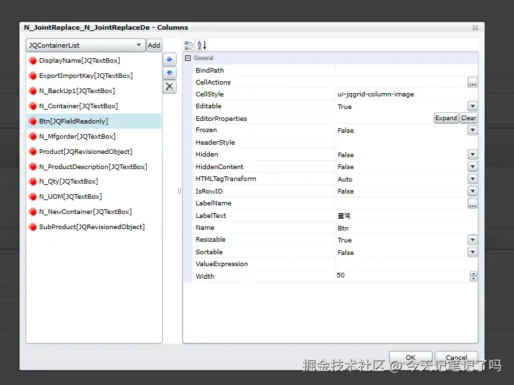Click the red dot icon beside N_BackUp1
514x385 pixels.
click(x=33, y=91)
